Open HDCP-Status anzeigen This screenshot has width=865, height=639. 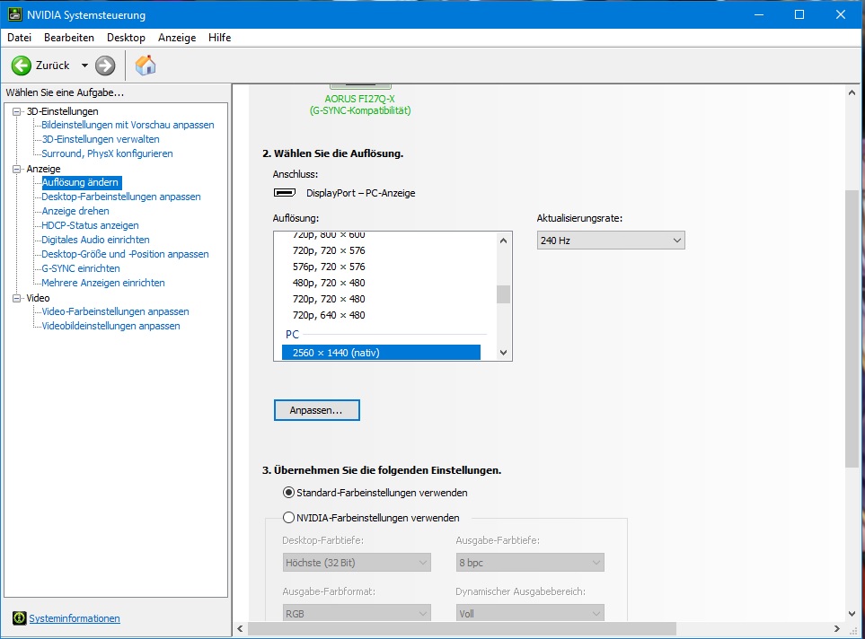(x=90, y=225)
